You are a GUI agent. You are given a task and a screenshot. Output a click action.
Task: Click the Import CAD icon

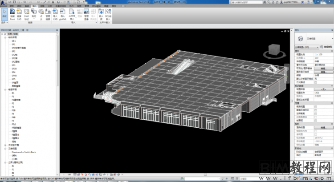(x=55, y=13)
